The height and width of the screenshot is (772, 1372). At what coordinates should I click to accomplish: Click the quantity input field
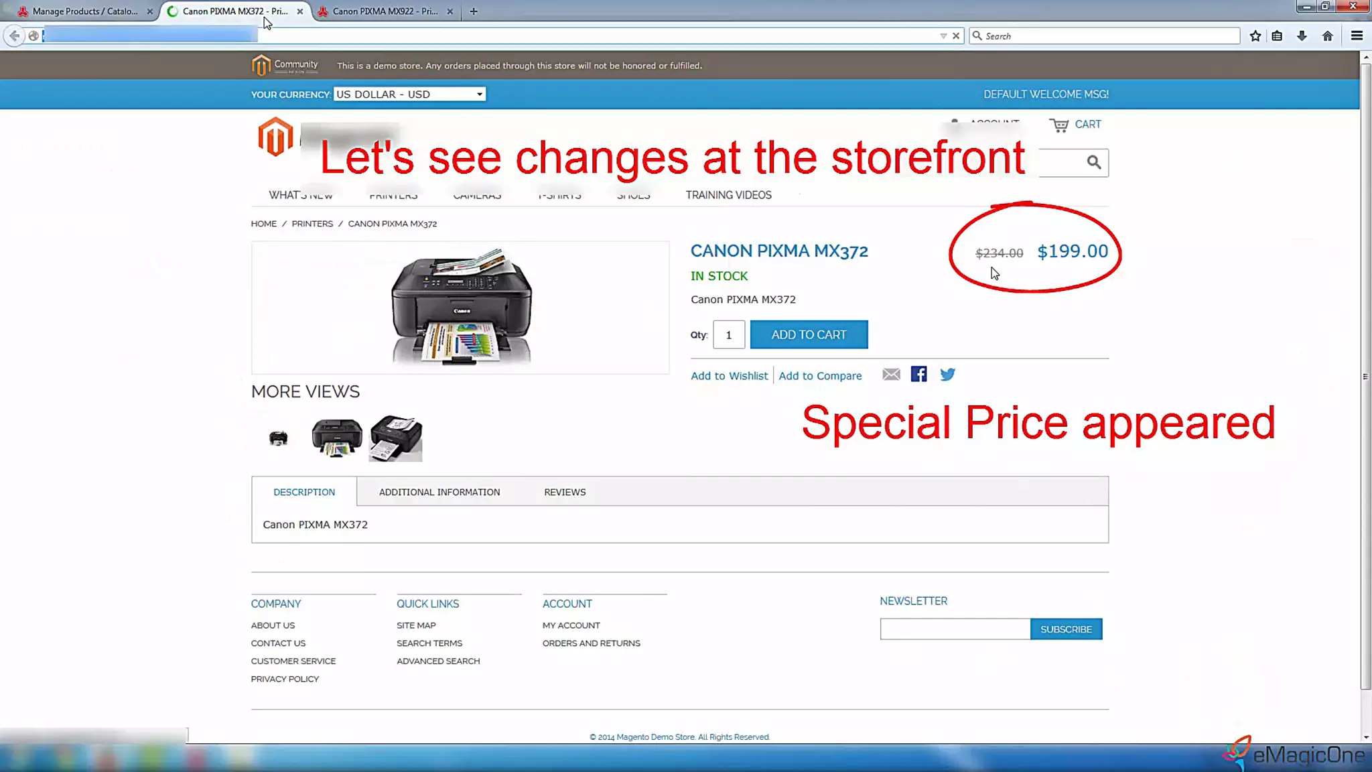point(728,335)
